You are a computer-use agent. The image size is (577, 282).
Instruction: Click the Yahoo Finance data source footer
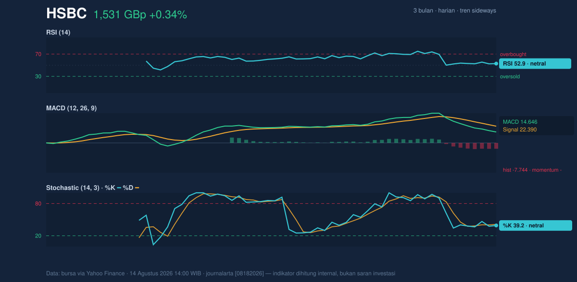(221, 273)
